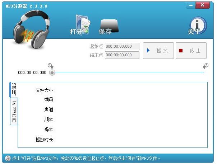Click the MP3分割器 2.3.3.0 title text

click(27, 6)
